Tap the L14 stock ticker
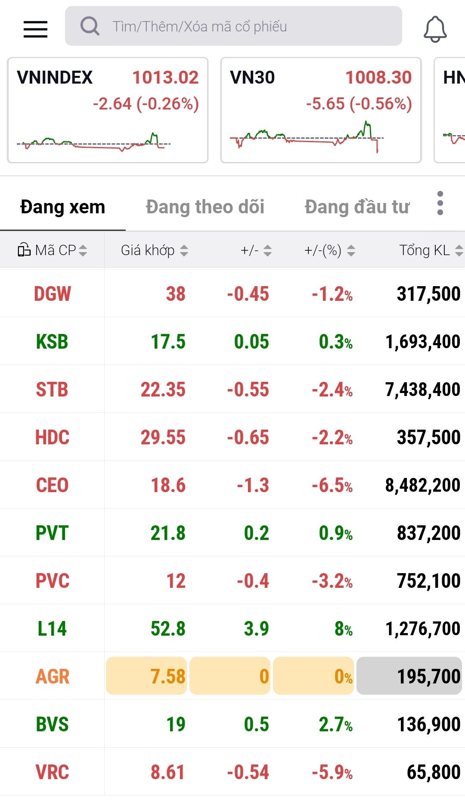 coord(52,629)
